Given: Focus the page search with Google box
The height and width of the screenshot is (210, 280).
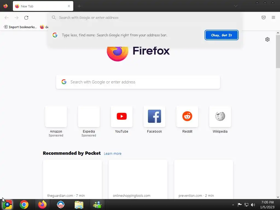Looking at the screenshot, I should (138, 82).
